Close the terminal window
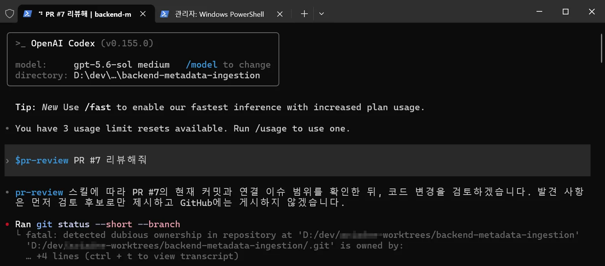605x266 pixels. click(x=592, y=12)
